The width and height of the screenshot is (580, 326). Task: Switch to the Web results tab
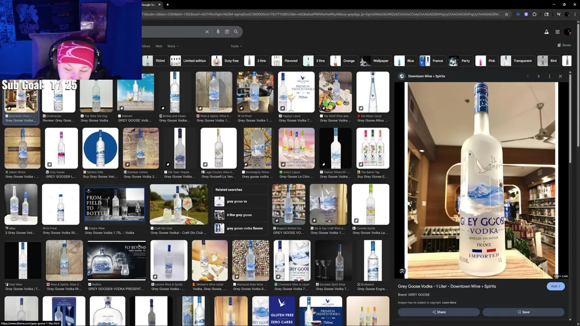coord(159,46)
